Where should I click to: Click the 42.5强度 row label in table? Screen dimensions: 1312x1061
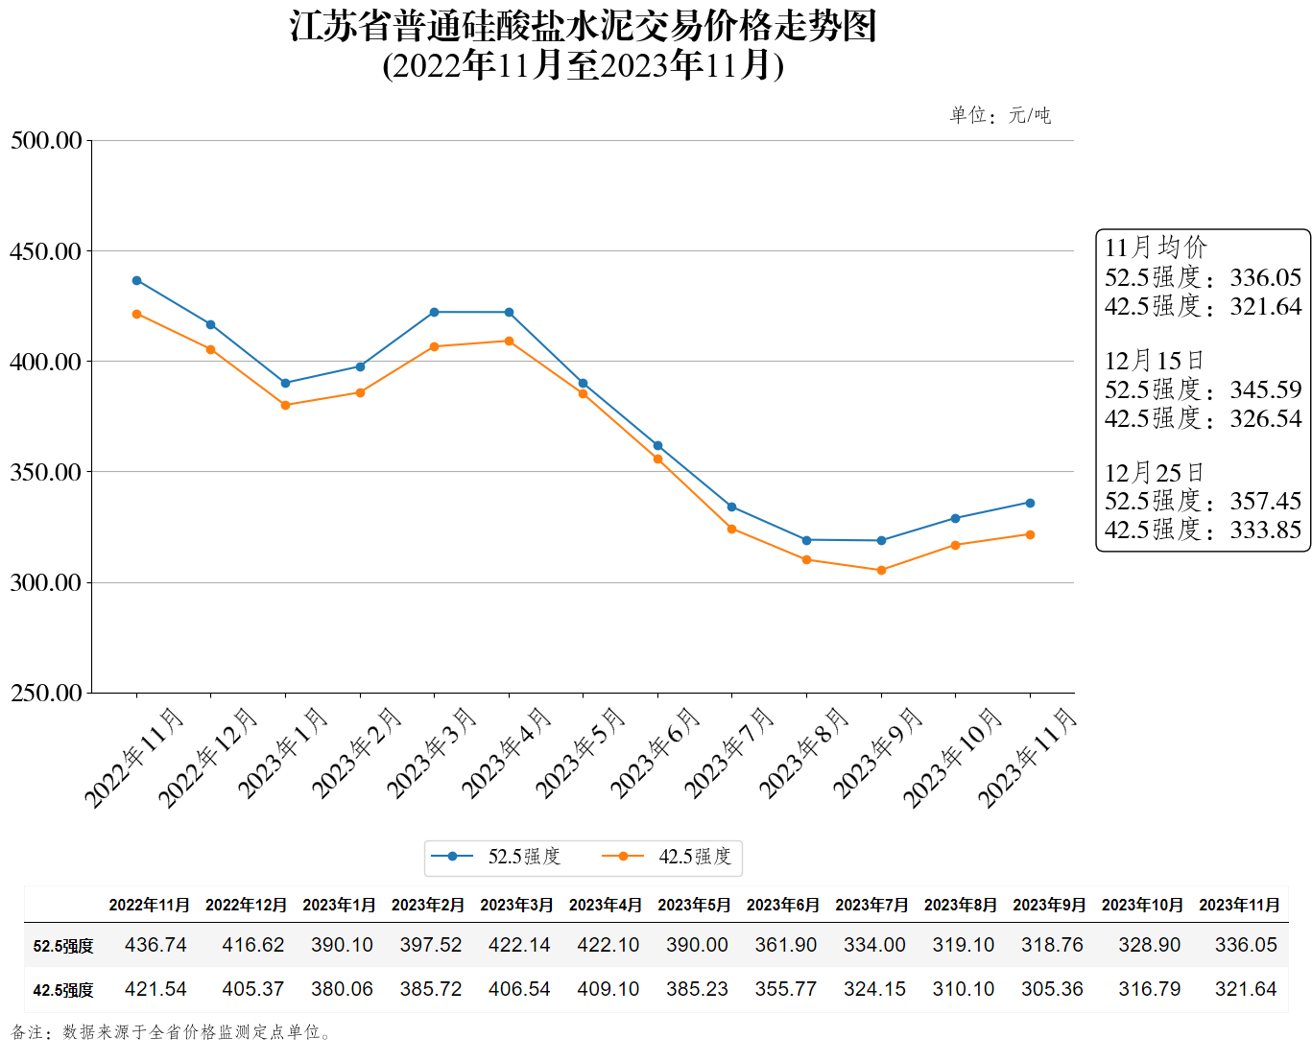(x=63, y=990)
